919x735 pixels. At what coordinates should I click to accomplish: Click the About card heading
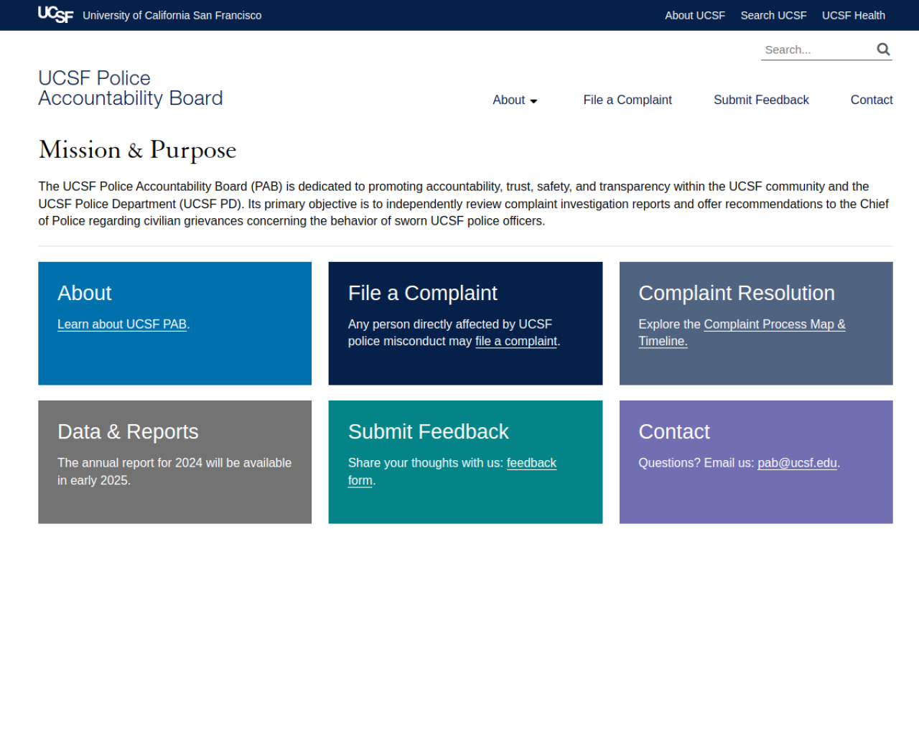click(x=85, y=293)
